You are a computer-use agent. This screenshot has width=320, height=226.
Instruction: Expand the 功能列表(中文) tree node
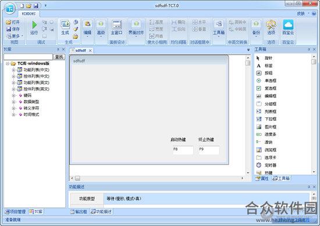coord(13,70)
